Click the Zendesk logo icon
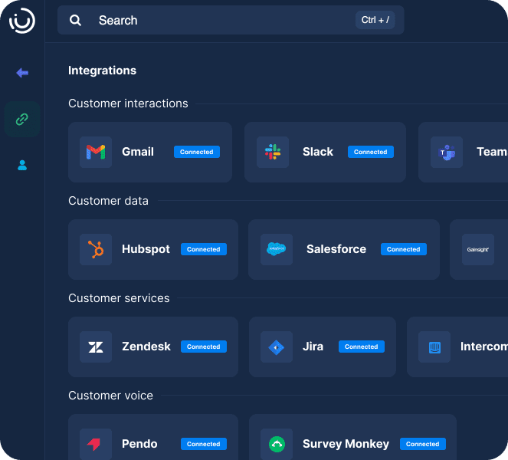Image resolution: width=508 pixels, height=460 pixels. (96, 347)
